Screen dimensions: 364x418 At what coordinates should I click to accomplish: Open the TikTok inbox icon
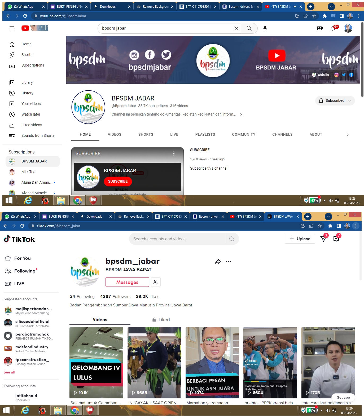point(336,239)
